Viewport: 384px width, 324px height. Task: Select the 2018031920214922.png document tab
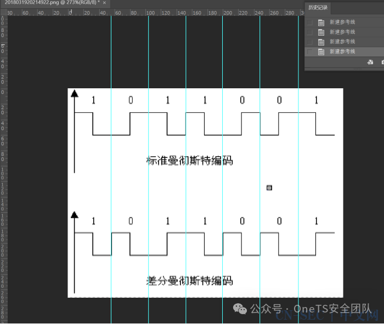(52, 3)
